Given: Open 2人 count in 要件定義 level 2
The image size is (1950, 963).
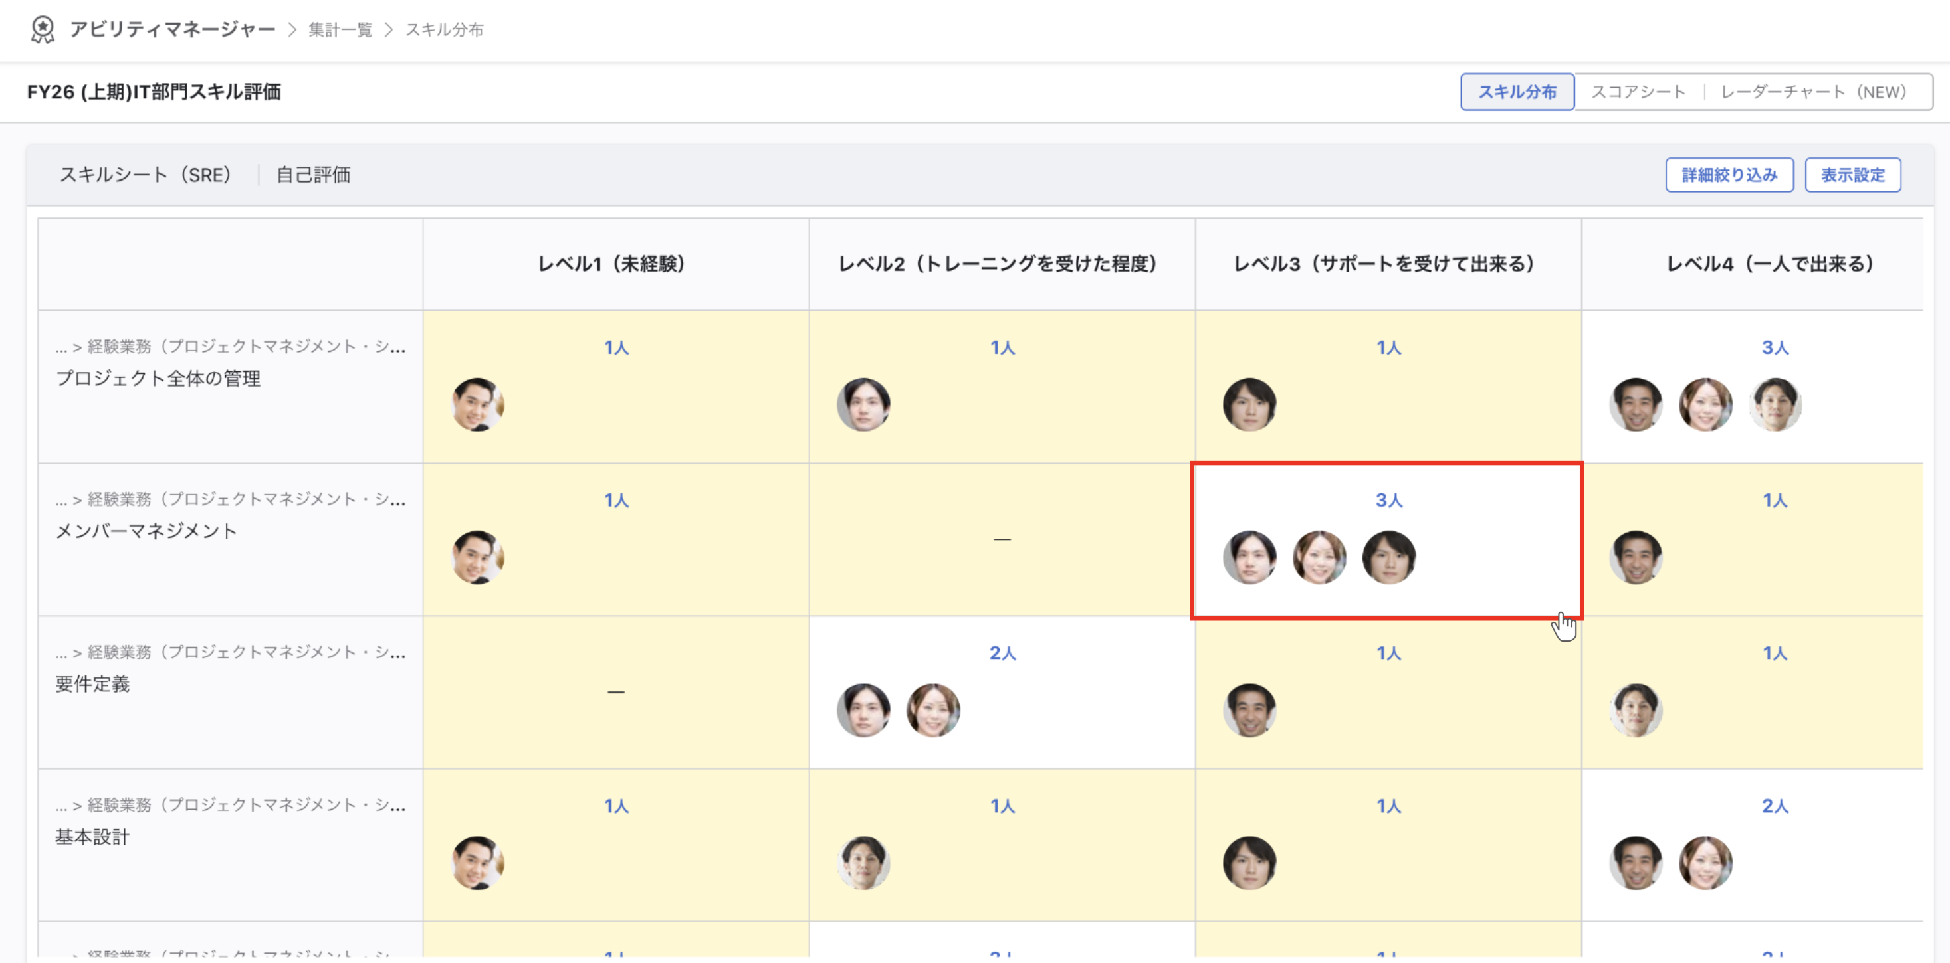Looking at the screenshot, I should pos(1002,653).
